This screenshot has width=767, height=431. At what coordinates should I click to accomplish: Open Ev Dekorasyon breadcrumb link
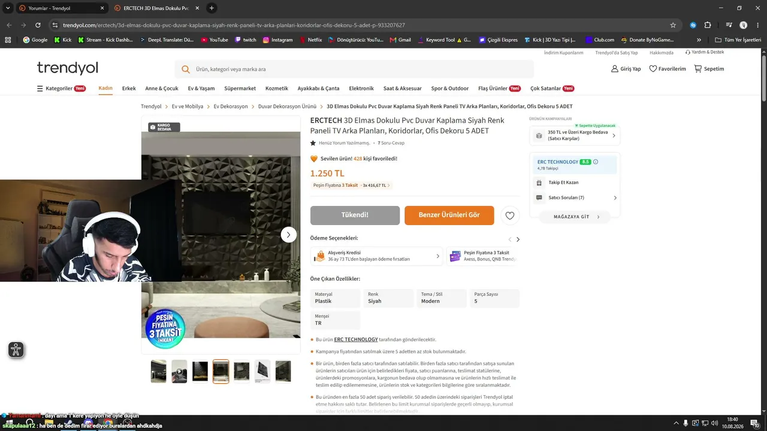pos(231,107)
